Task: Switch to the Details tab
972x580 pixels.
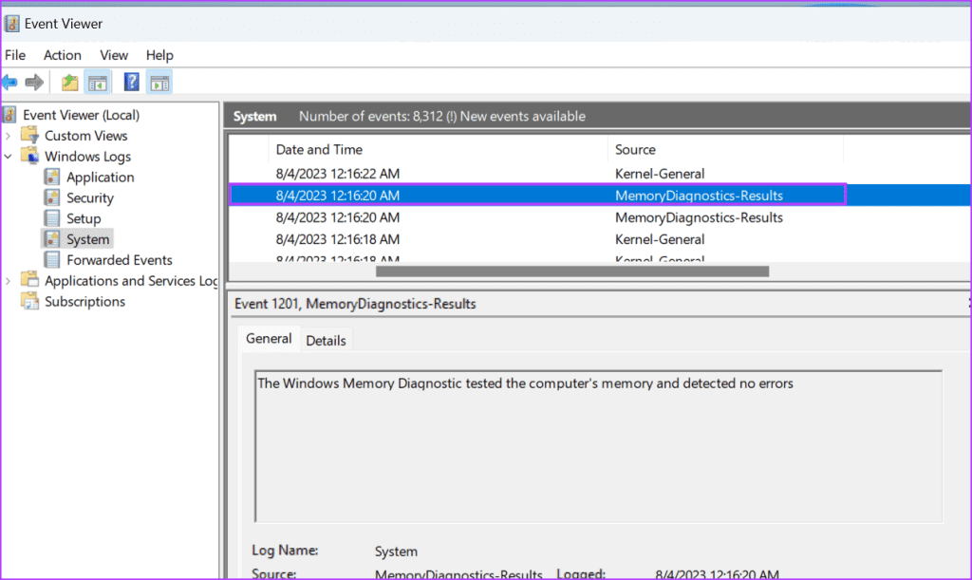Action: pyautogui.click(x=327, y=340)
